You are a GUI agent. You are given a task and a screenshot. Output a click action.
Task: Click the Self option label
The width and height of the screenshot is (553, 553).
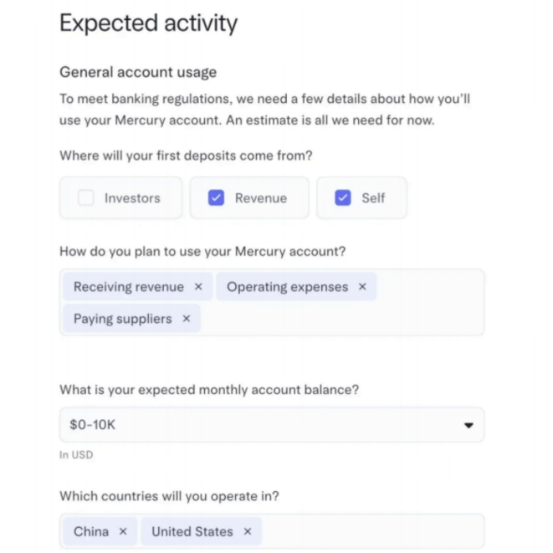coord(373,198)
